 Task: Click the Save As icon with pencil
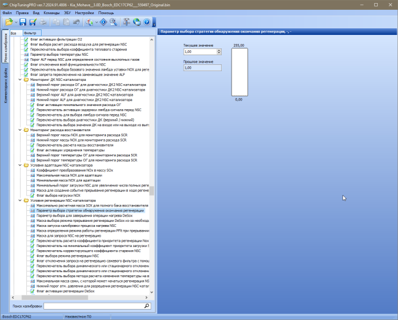(x=32, y=22)
